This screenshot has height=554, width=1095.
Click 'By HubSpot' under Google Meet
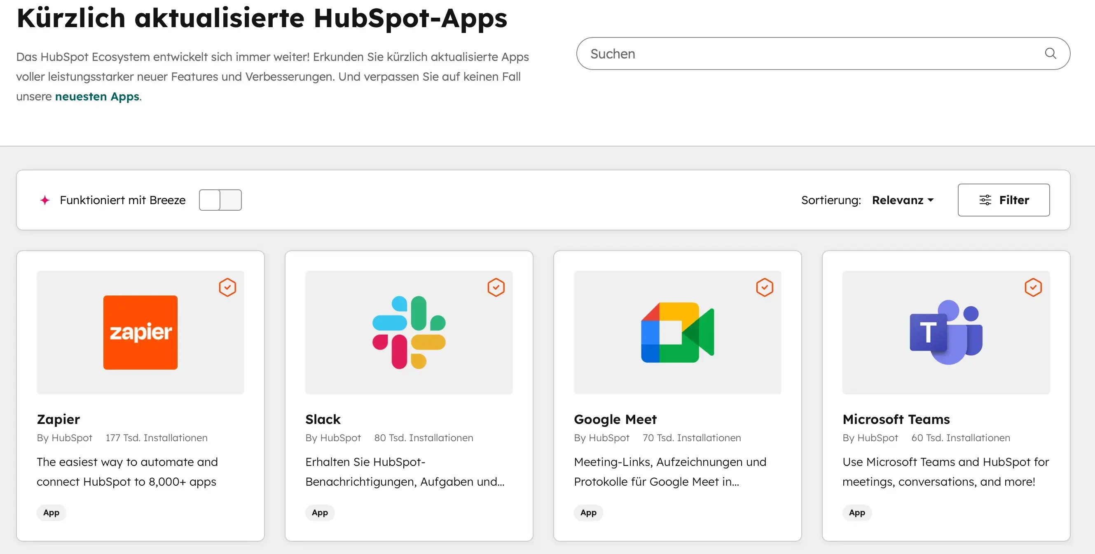coord(602,438)
